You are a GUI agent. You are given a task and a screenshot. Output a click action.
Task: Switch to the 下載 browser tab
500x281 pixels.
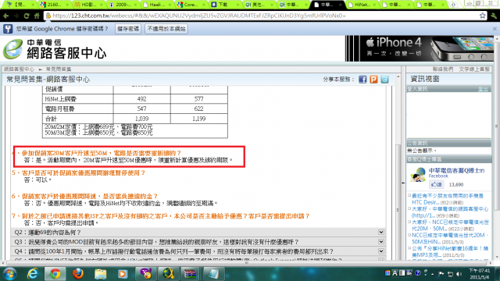click(224, 5)
